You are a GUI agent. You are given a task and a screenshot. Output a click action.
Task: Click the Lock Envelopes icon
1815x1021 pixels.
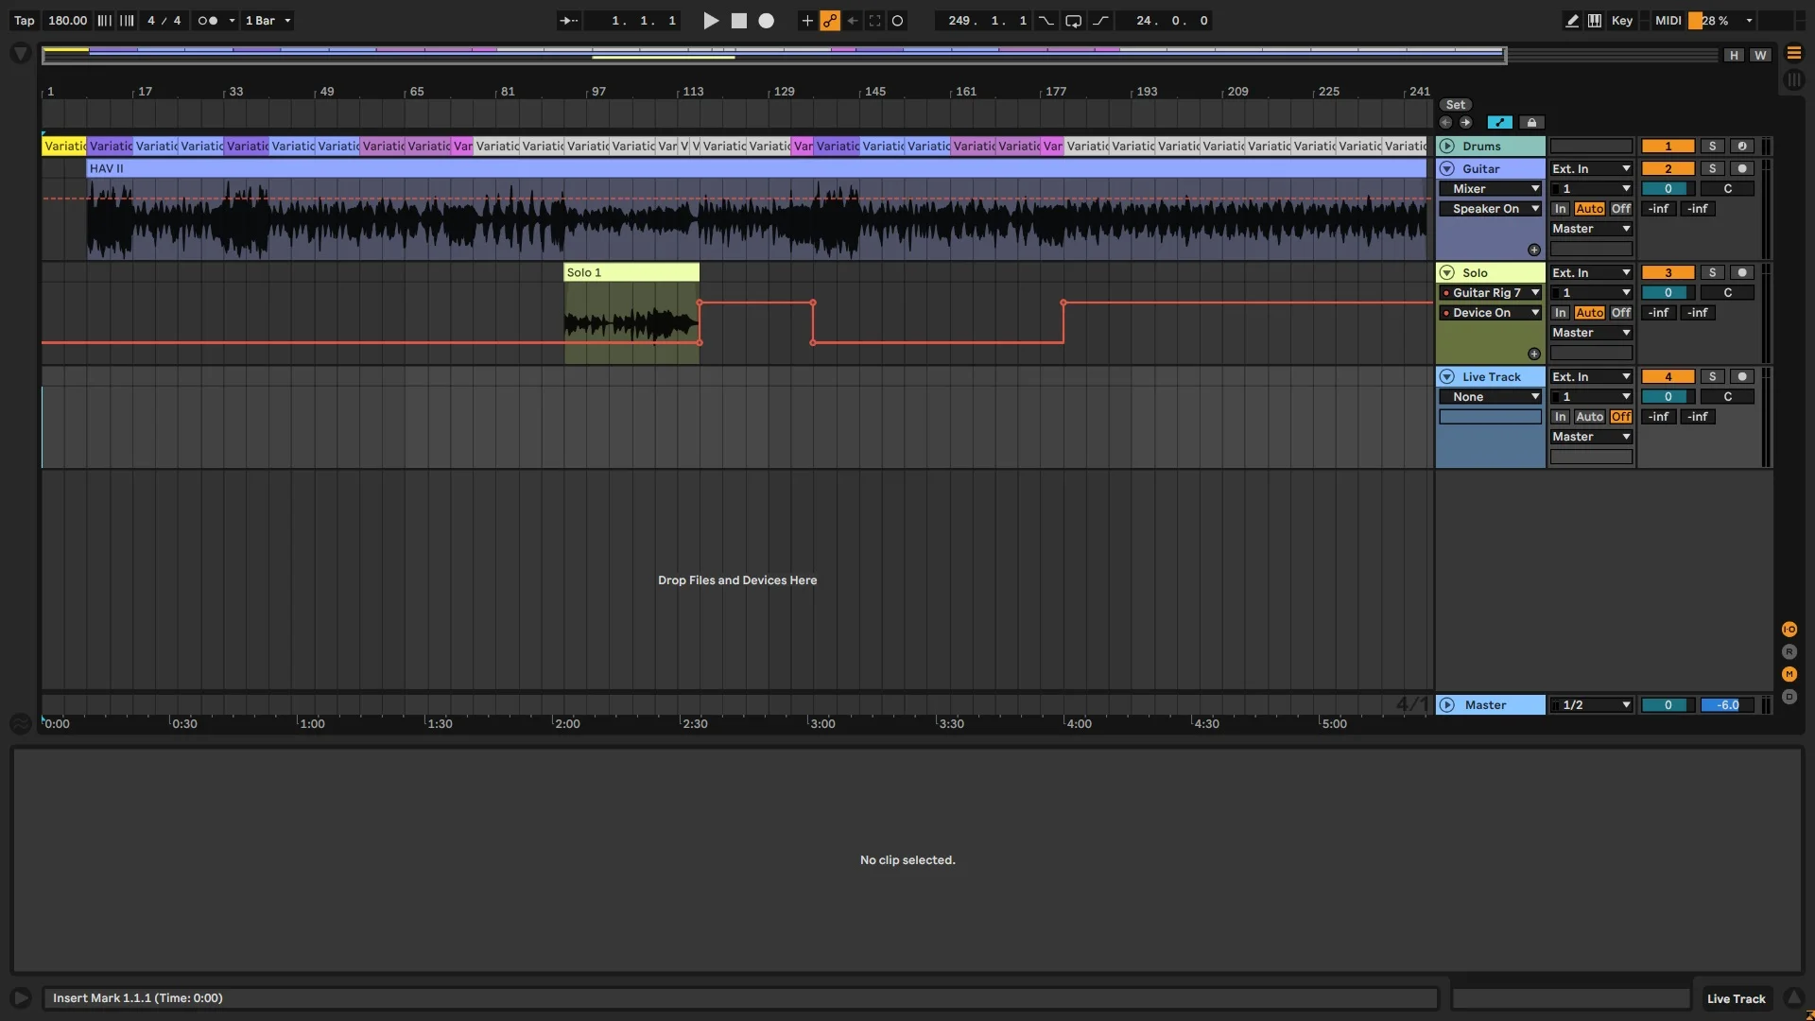point(1531,122)
